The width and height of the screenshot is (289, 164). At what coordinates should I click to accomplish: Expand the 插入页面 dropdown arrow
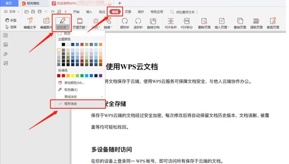click(229, 27)
